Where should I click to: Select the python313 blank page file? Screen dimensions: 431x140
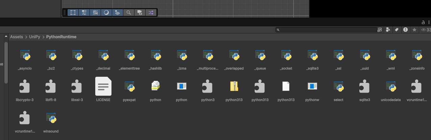click(x=286, y=91)
